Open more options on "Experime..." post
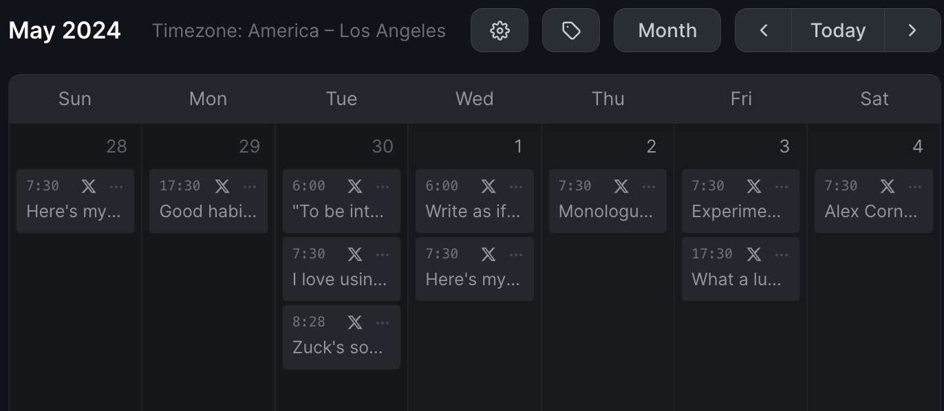The height and width of the screenshot is (411, 944). pos(782,186)
